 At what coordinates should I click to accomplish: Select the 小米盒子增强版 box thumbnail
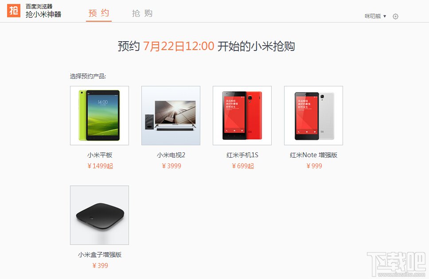point(99,215)
